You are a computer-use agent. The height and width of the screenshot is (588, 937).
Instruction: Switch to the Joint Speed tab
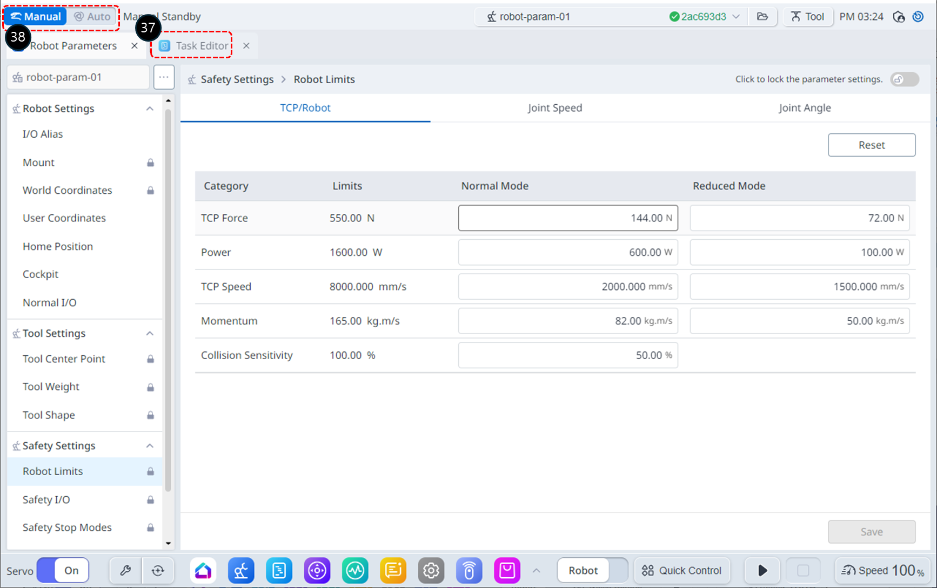point(555,107)
